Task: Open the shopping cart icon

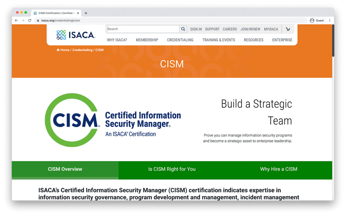Action: (x=288, y=29)
